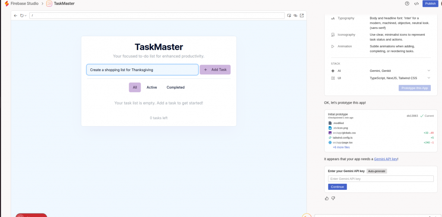Click the Enter Gemini API key field
The height and width of the screenshot is (217, 442).
coord(381,179)
